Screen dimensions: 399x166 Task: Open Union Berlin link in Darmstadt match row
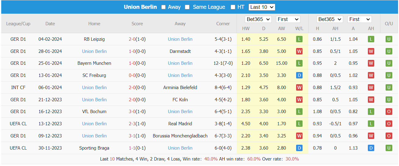coord(94,51)
